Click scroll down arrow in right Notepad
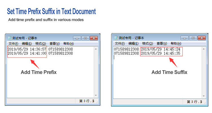 click(x=204, y=96)
